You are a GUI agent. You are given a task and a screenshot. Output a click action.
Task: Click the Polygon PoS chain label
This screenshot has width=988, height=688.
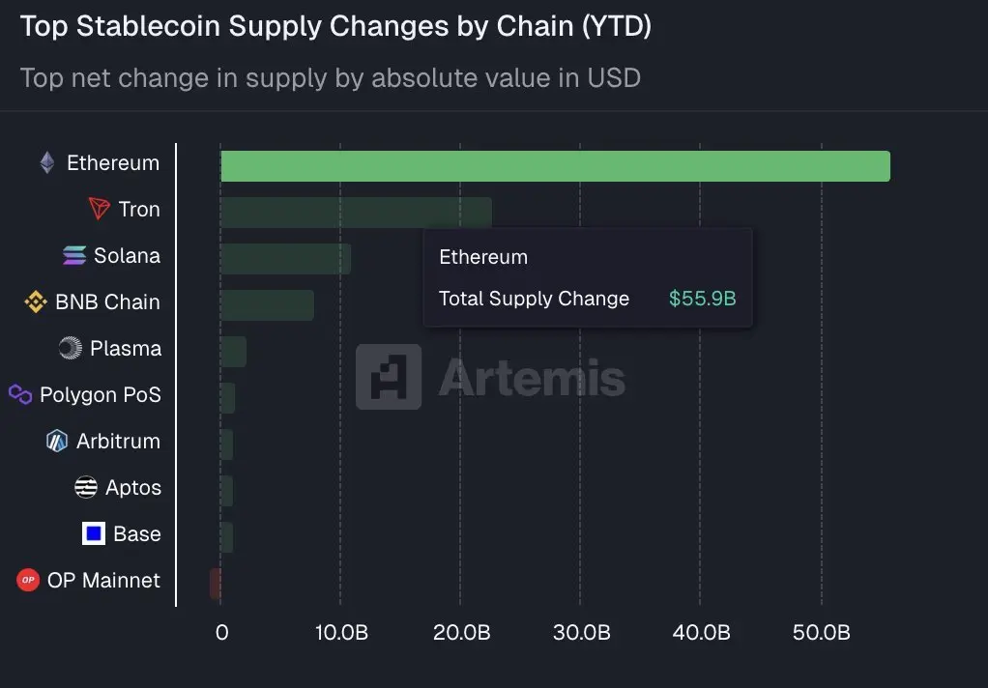(100, 394)
